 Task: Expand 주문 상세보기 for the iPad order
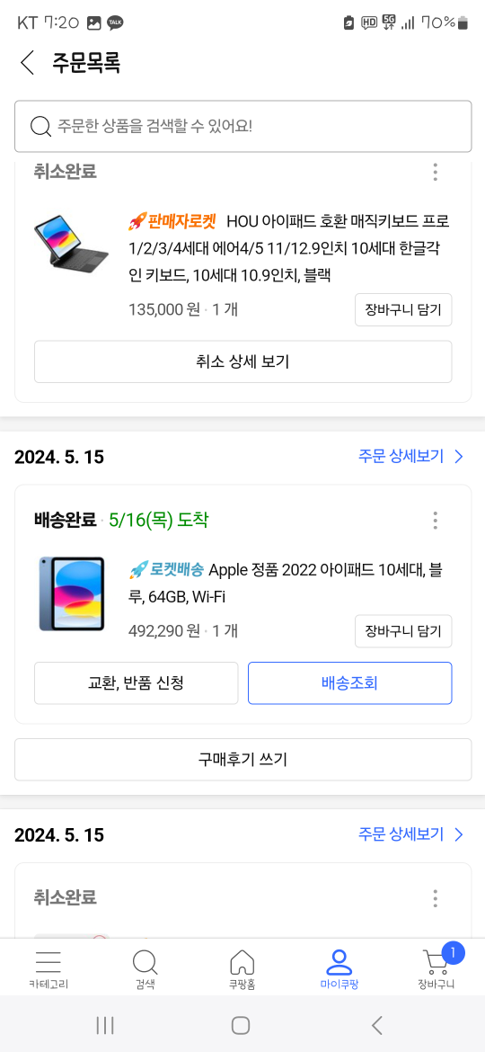point(410,457)
